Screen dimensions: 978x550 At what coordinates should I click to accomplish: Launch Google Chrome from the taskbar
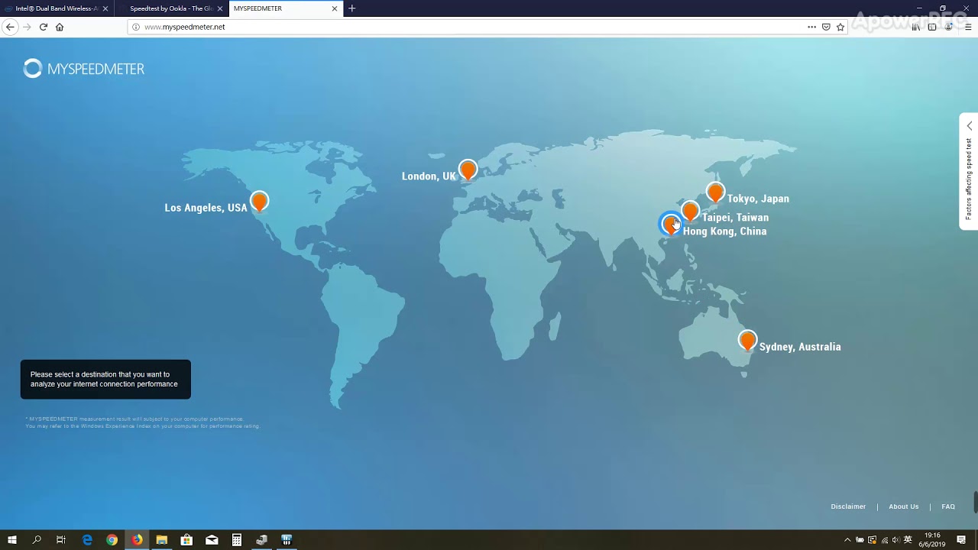pos(112,540)
